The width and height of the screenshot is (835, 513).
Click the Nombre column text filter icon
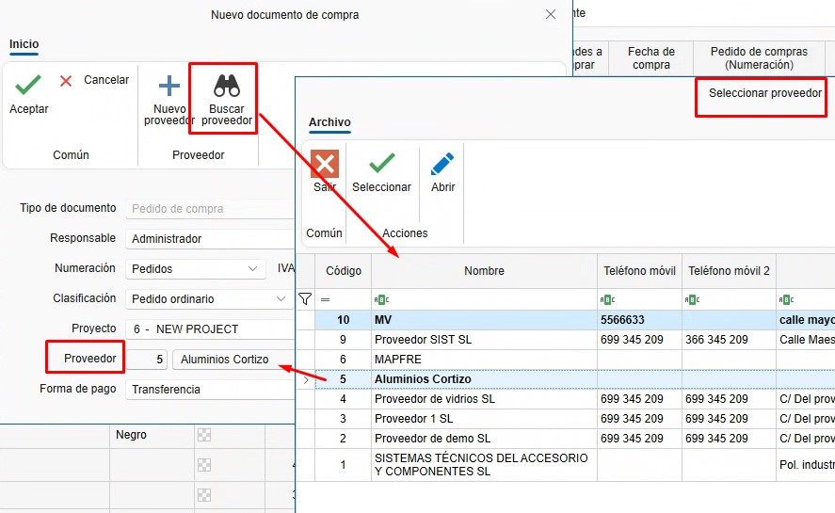382,300
